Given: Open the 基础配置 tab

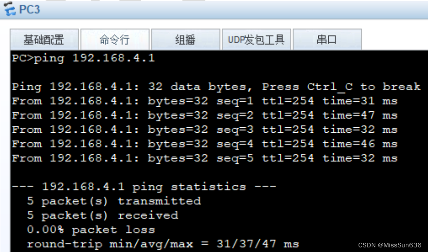Looking at the screenshot, I should point(44,40).
